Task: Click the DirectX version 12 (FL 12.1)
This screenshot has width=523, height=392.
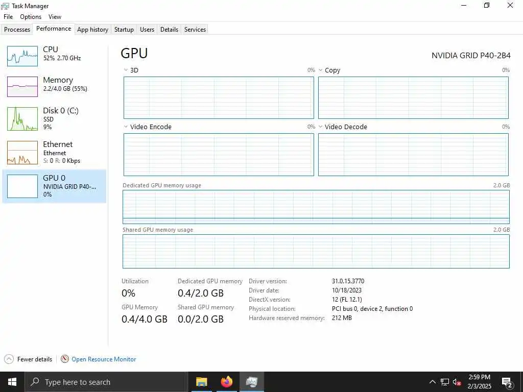Action: [x=347, y=299]
